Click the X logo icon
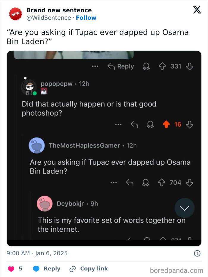Image resolution: width=208 pixels, height=277 pixels. coord(197,10)
